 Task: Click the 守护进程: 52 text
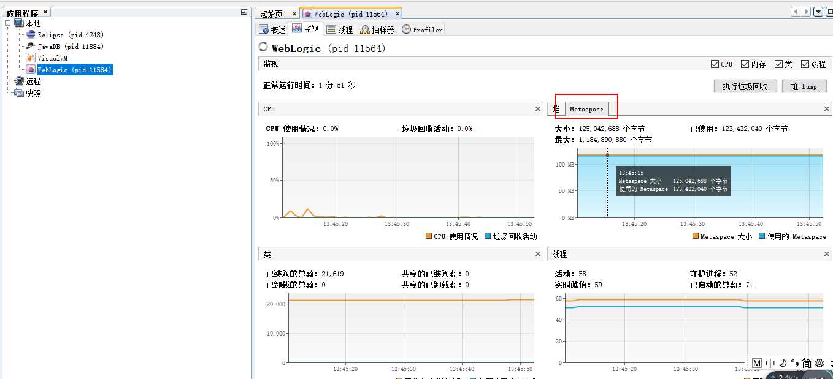click(x=713, y=274)
